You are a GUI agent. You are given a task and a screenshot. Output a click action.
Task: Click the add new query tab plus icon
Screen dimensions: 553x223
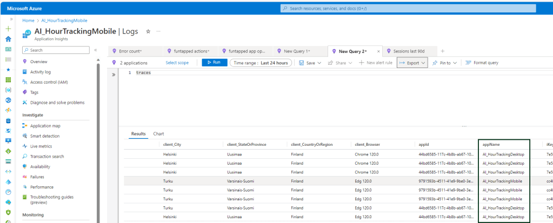click(443, 51)
